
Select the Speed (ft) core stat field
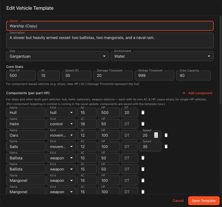coord(76,75)
